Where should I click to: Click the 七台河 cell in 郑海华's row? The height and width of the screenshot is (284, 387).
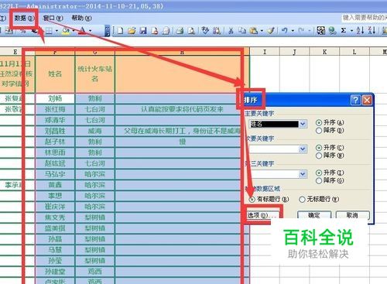click(94, 120)
